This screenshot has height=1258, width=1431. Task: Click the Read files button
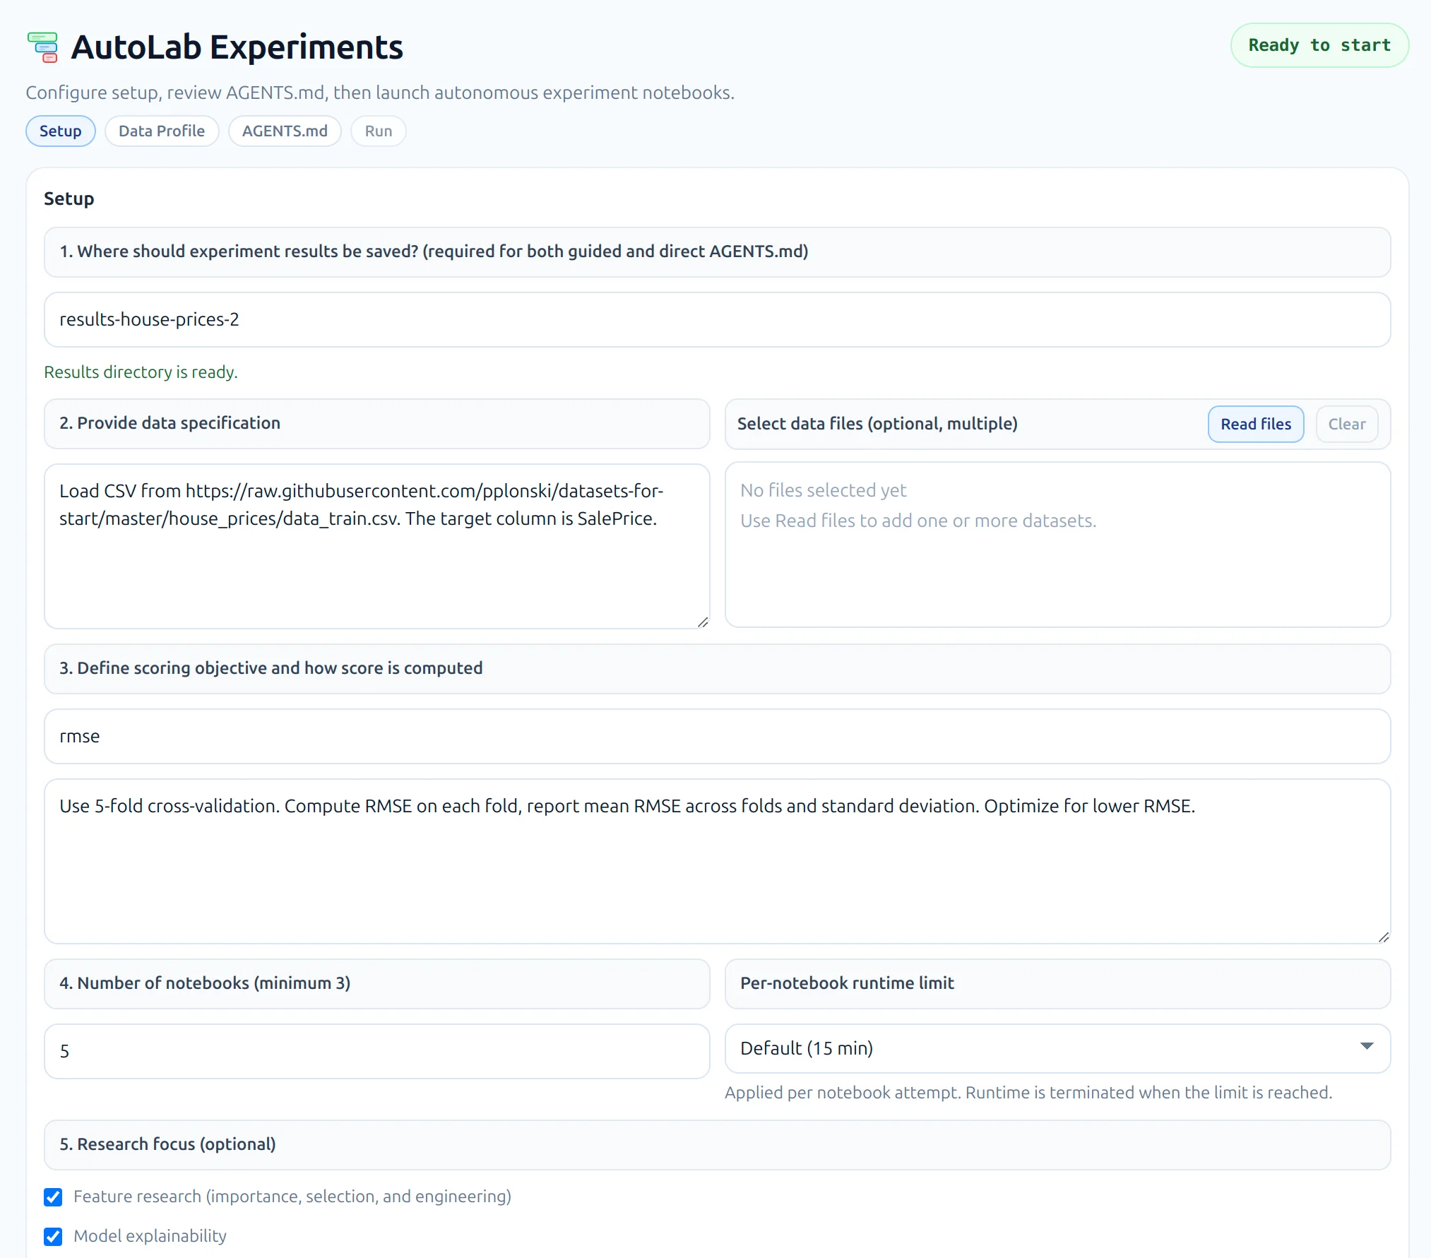[x=1255, y=424]
